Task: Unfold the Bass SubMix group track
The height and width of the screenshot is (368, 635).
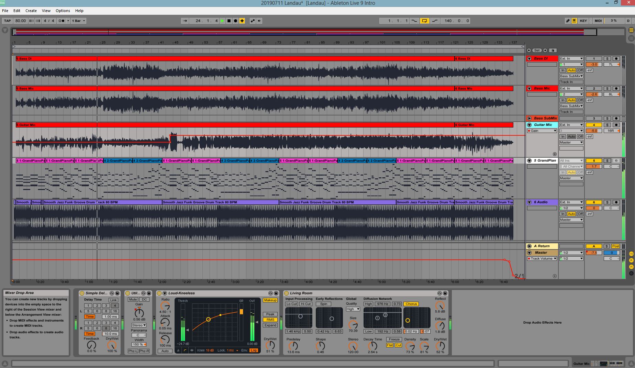Action: click(x=529, y=118)
